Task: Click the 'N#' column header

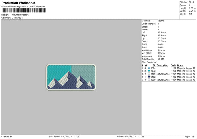Action: pyautogui.click(x=146, y=65)
